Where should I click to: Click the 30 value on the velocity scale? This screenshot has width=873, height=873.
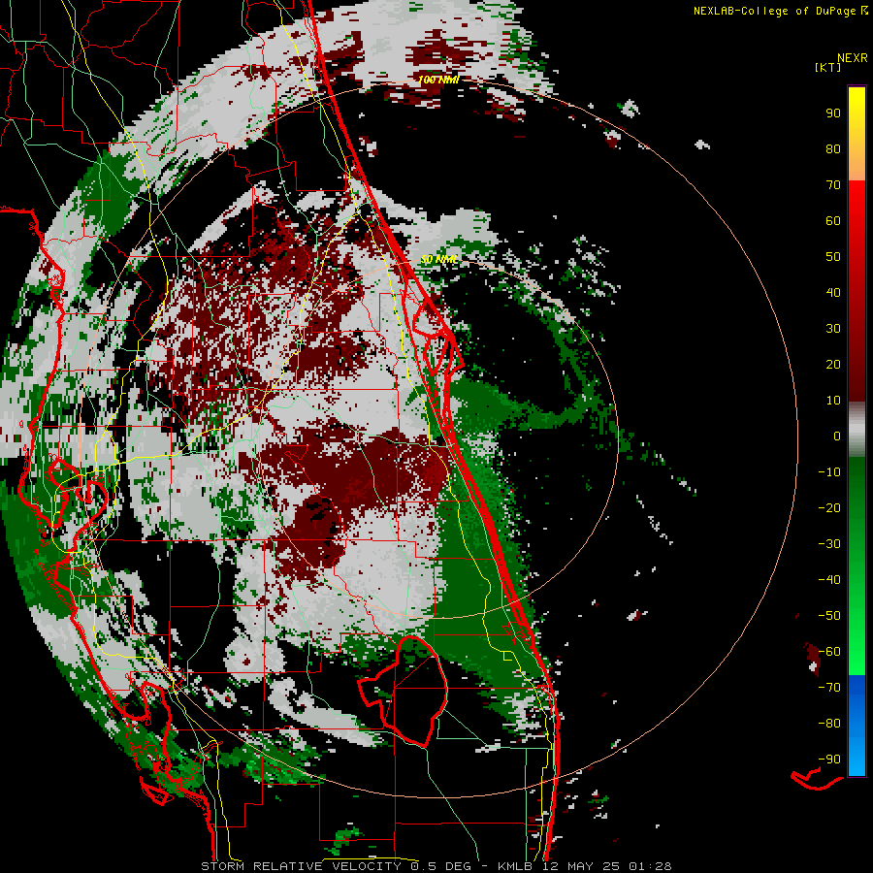[833, 329]
